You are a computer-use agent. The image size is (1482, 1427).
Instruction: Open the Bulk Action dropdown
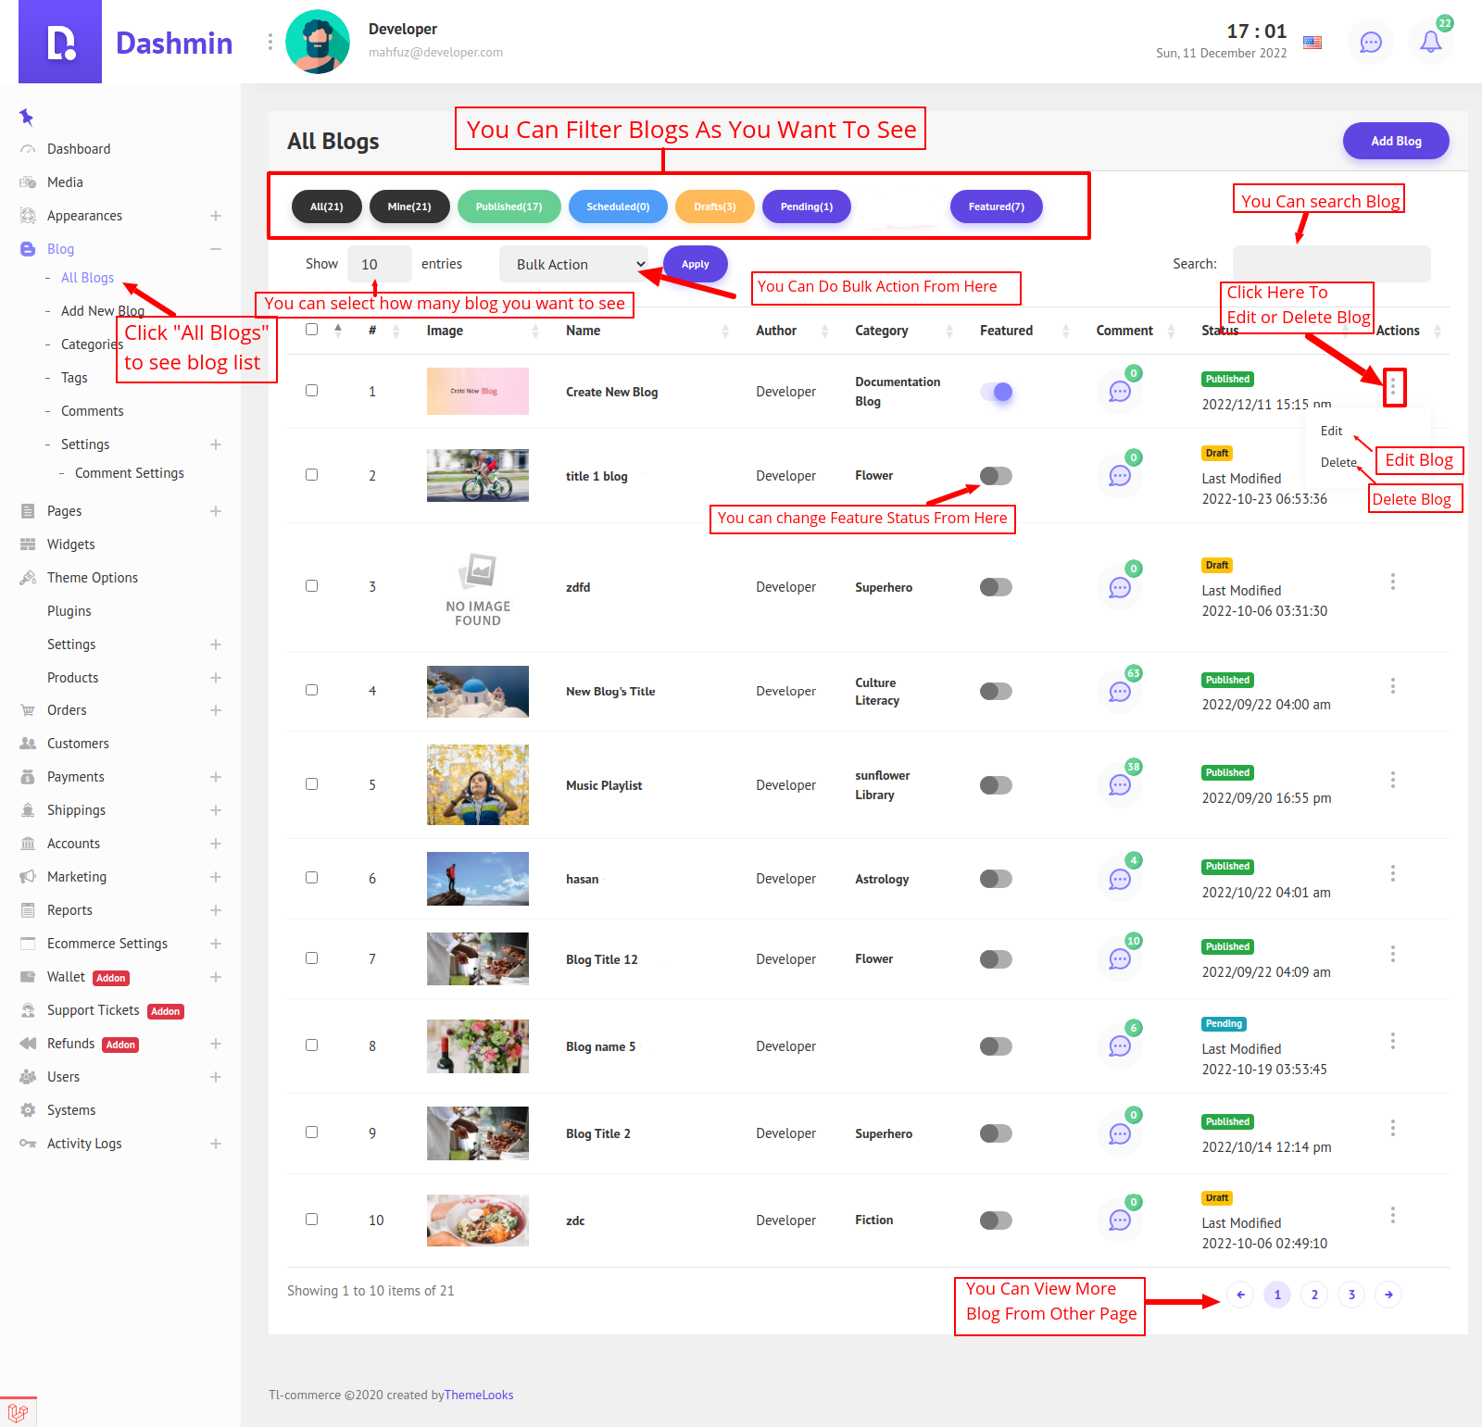[x=573, y=264]
